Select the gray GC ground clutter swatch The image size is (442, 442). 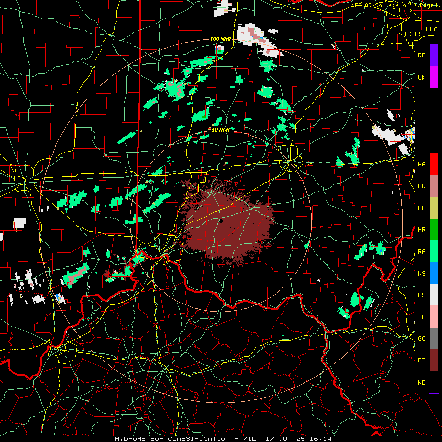point(434,338)
